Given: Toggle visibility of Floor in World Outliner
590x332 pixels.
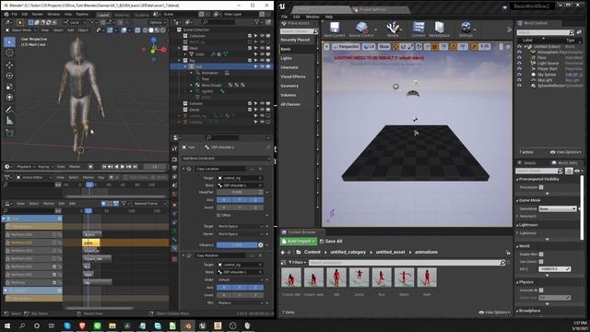Looking at the screenshot, I should [519, 57].
